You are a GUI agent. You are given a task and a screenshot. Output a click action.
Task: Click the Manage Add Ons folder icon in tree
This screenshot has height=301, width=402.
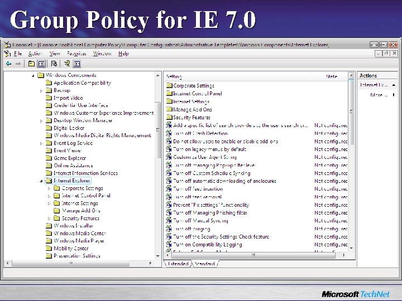[x=56, y=210]
